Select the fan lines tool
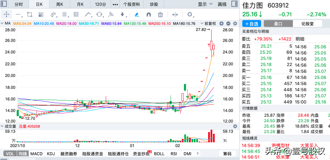This screenshot has height=160, width=330. pyautogui.click(x=41, y=15)
